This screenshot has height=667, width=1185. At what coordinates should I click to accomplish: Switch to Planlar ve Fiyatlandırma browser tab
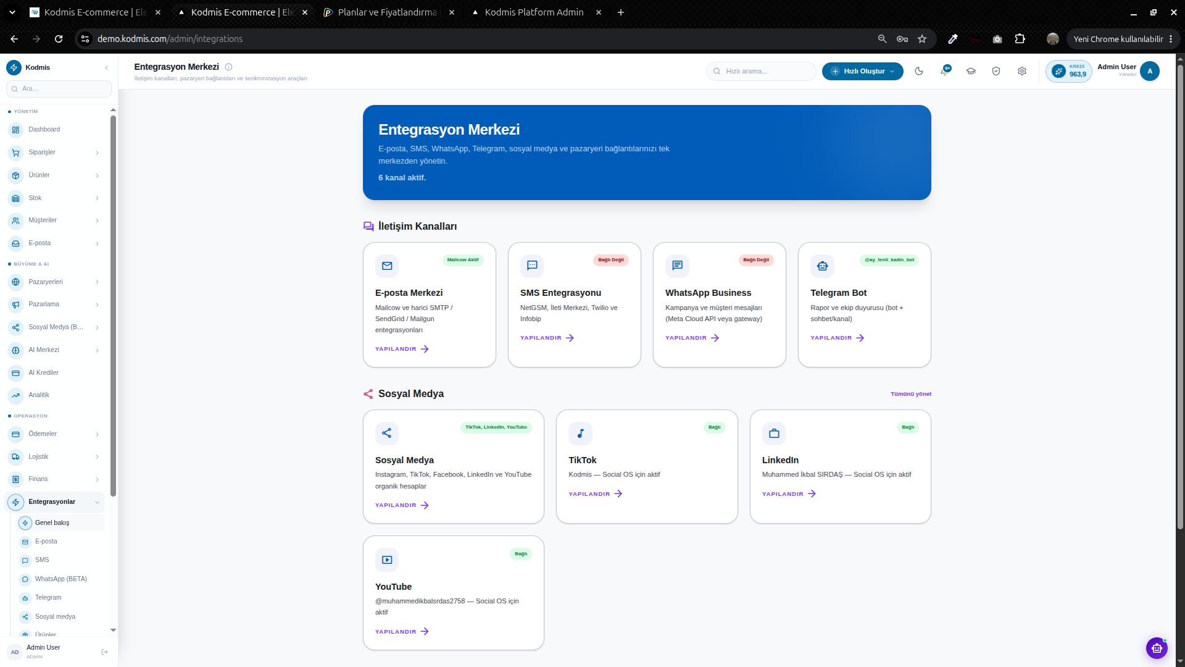[x=388, y=12]
